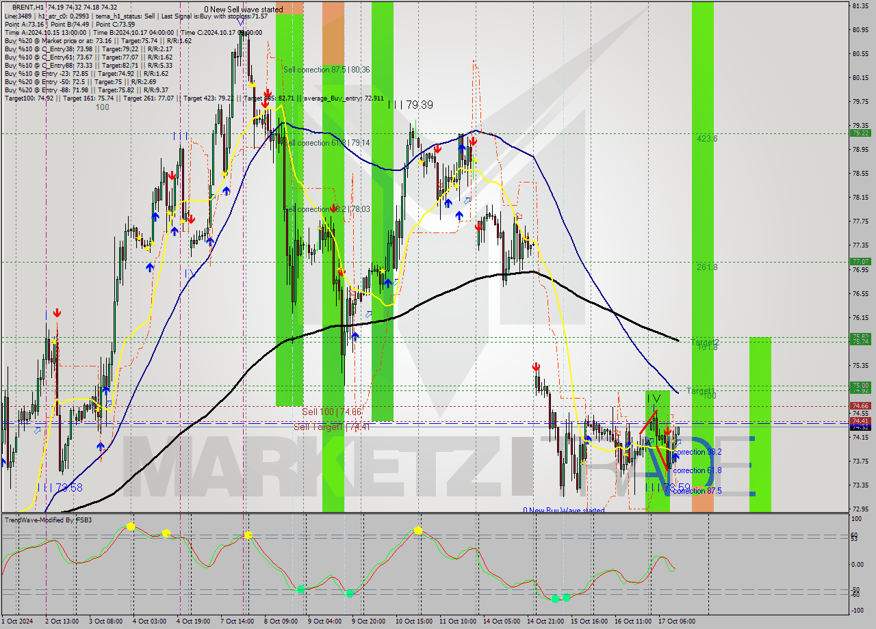Click the 'Point A:73.16' header text
The image size is (876, 629).
click(26, 24)
